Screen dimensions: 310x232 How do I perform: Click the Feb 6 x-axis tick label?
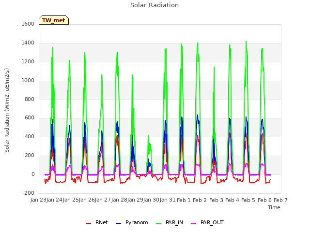[265, 200]
